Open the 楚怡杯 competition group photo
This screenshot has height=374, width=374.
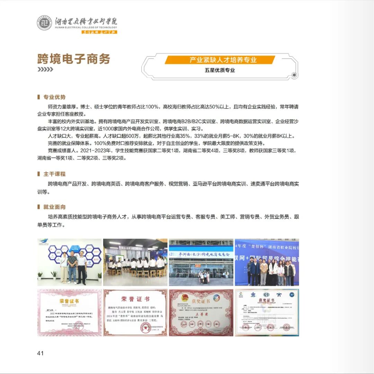click(267, 262)
